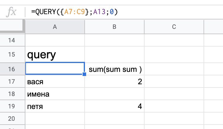The width and height of the screenshot is (223, 129).
Task: Click the cell containing "query"
Action: [55, 54]
